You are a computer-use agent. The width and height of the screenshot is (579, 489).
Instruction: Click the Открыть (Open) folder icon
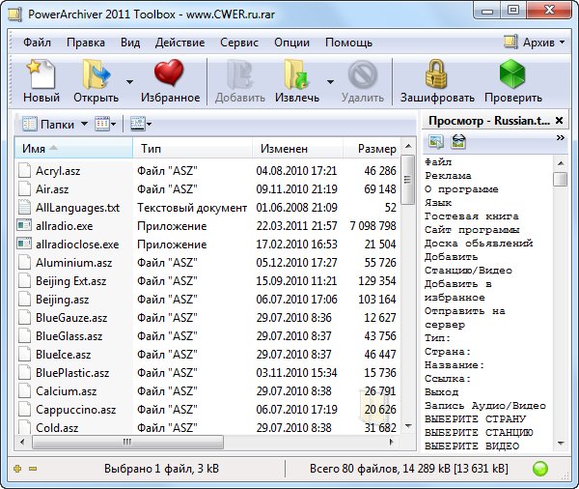(x=96, y=74)
